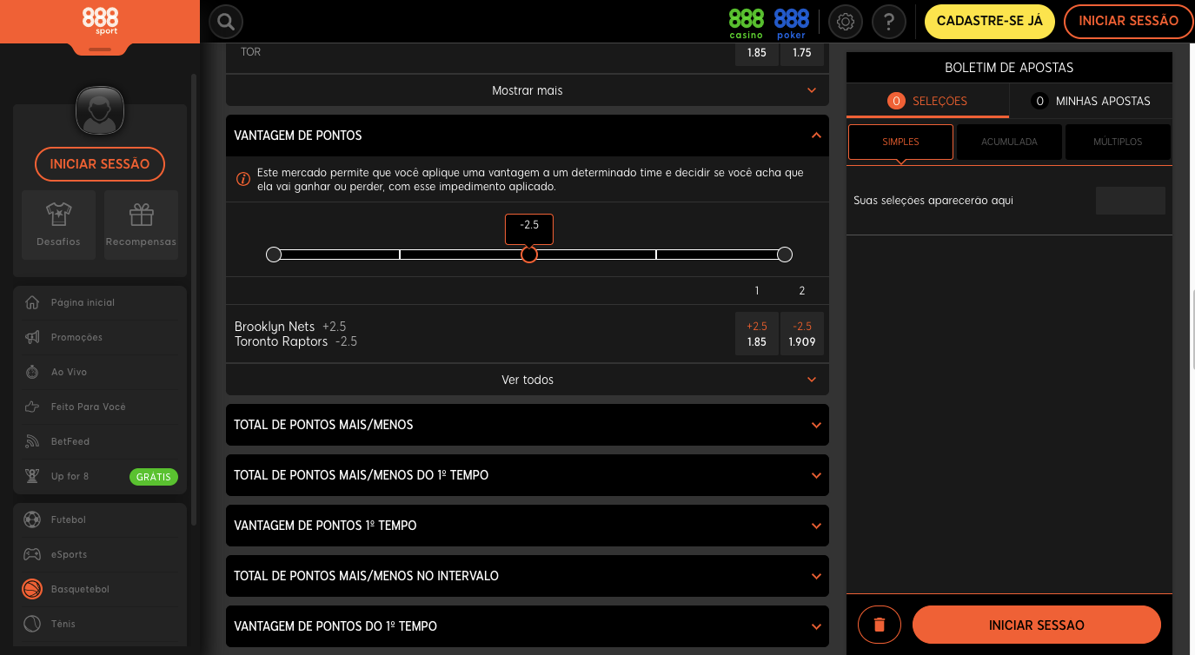Click the Up for 8 trophy icon
Viewport: 1195px width, 655px height.
[33, 476]
